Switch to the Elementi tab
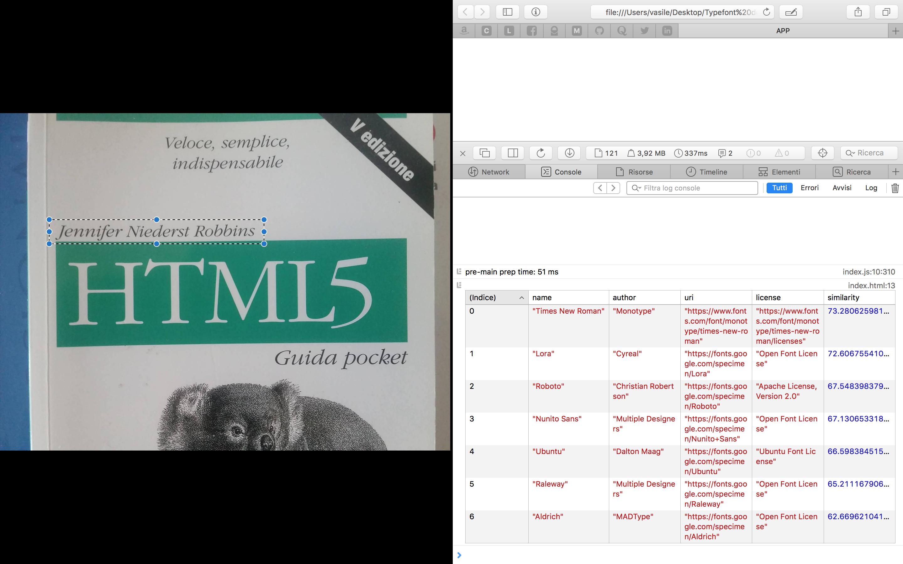 coord(779,172)
